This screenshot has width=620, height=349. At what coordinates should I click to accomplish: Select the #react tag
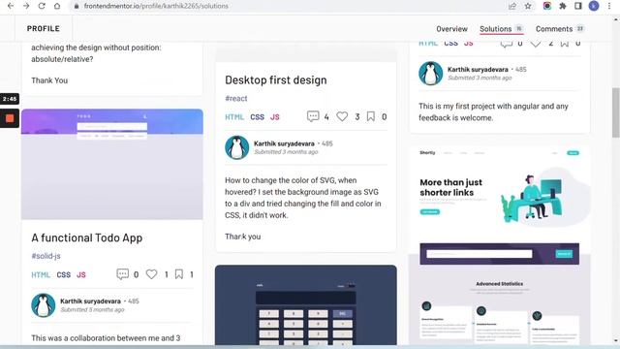(x=236, y=98)
